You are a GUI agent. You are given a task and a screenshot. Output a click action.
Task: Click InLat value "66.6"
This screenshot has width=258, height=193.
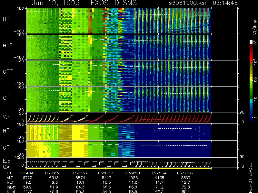(107, 187)
